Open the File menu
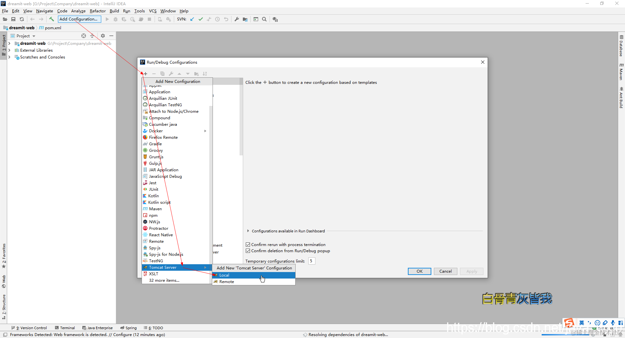The image size is (625, 338). point(5,11)
